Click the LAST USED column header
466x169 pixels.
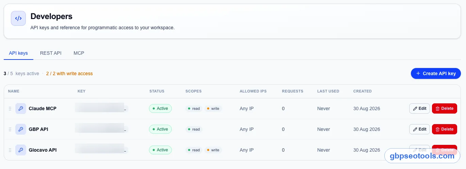(328, 91)
